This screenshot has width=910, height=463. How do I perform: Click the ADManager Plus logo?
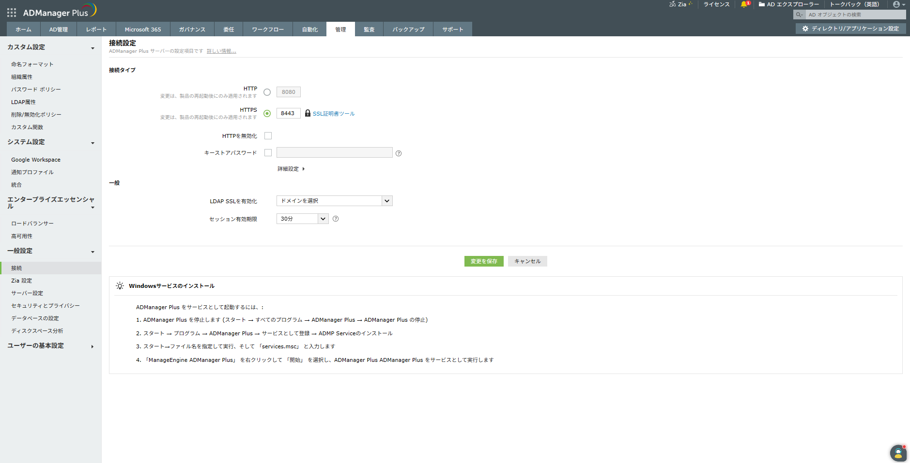[60, 11]
